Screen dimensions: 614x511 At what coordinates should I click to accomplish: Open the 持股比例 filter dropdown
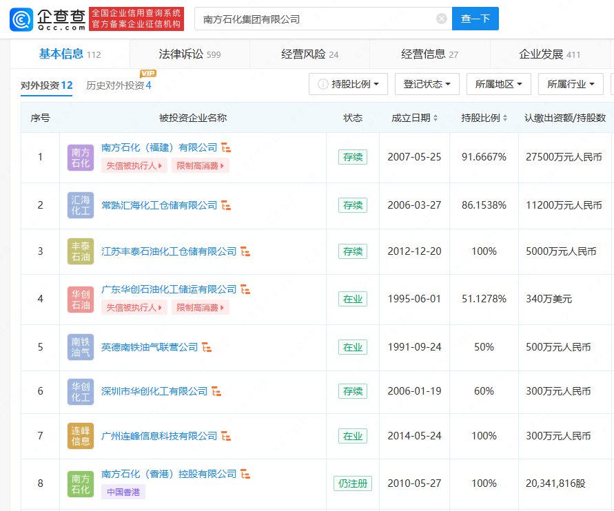(348, 84)
